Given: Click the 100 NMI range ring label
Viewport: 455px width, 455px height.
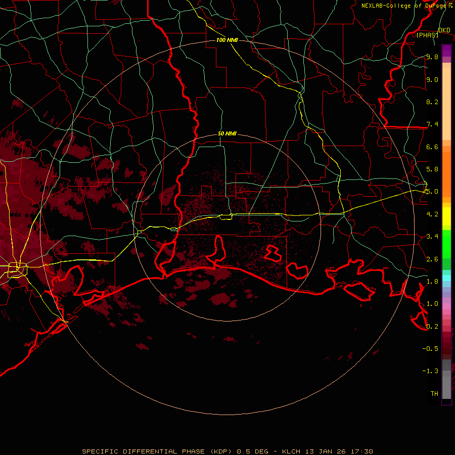Looking at the screenshot, I should coord(227,40).
